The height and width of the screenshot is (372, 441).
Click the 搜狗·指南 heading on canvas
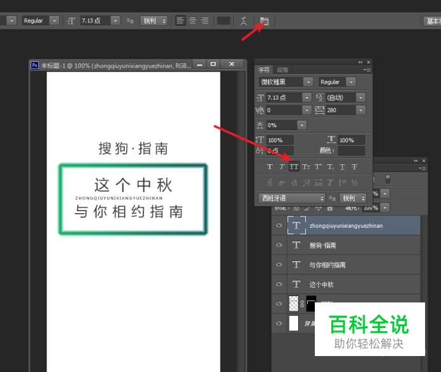tap(133, 149)
